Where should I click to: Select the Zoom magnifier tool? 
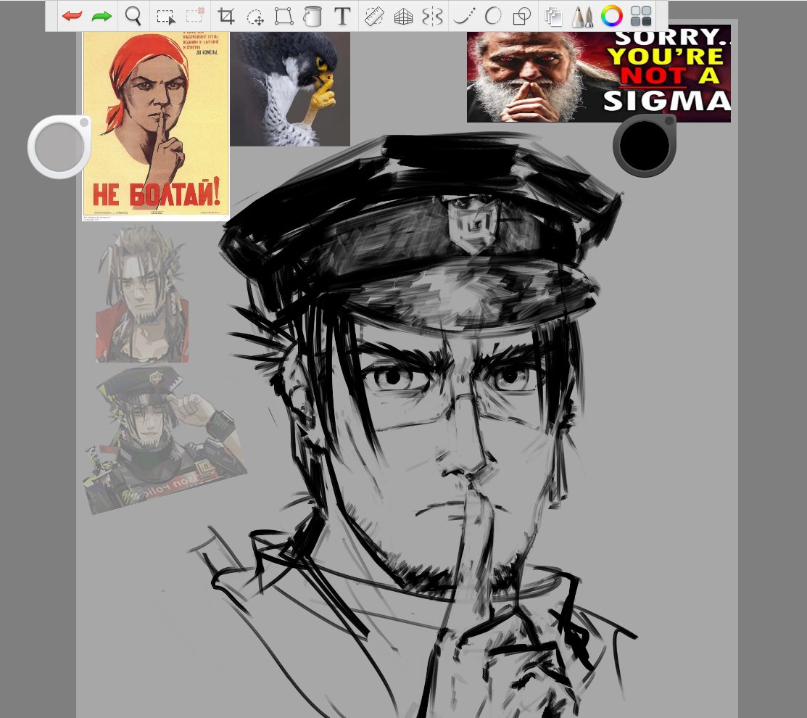pyautogui.click(x=133, y=16)
